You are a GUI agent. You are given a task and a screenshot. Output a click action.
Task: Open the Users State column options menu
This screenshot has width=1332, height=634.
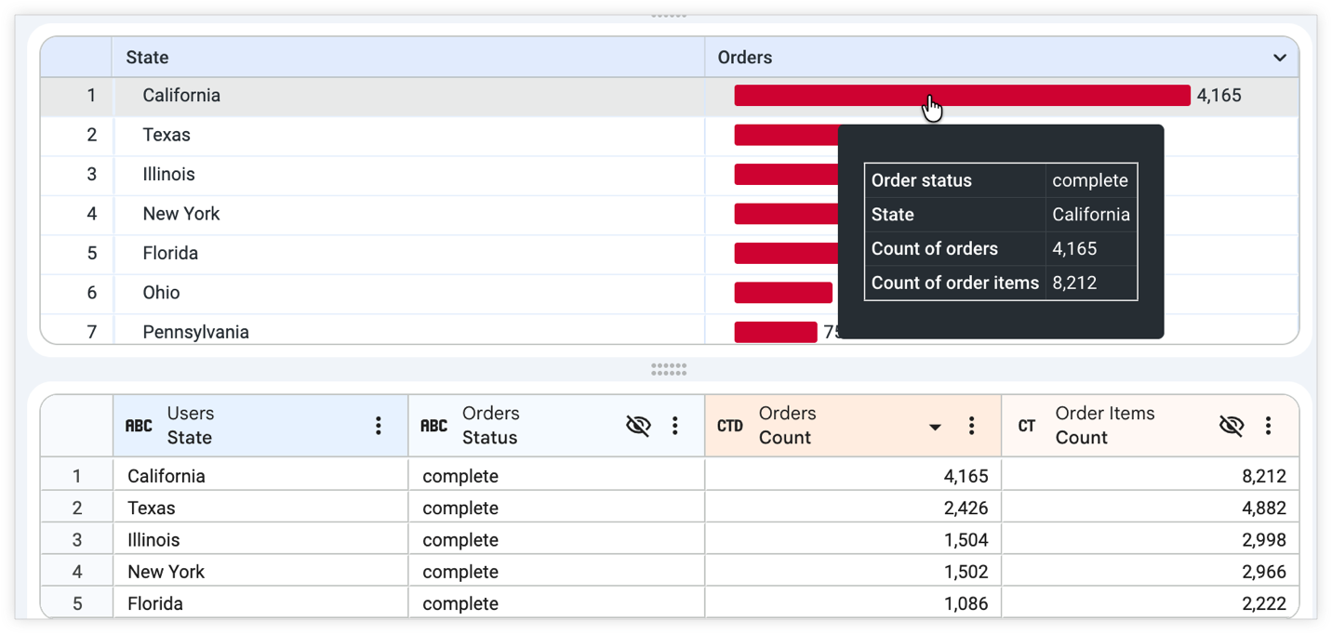[378, 426]
